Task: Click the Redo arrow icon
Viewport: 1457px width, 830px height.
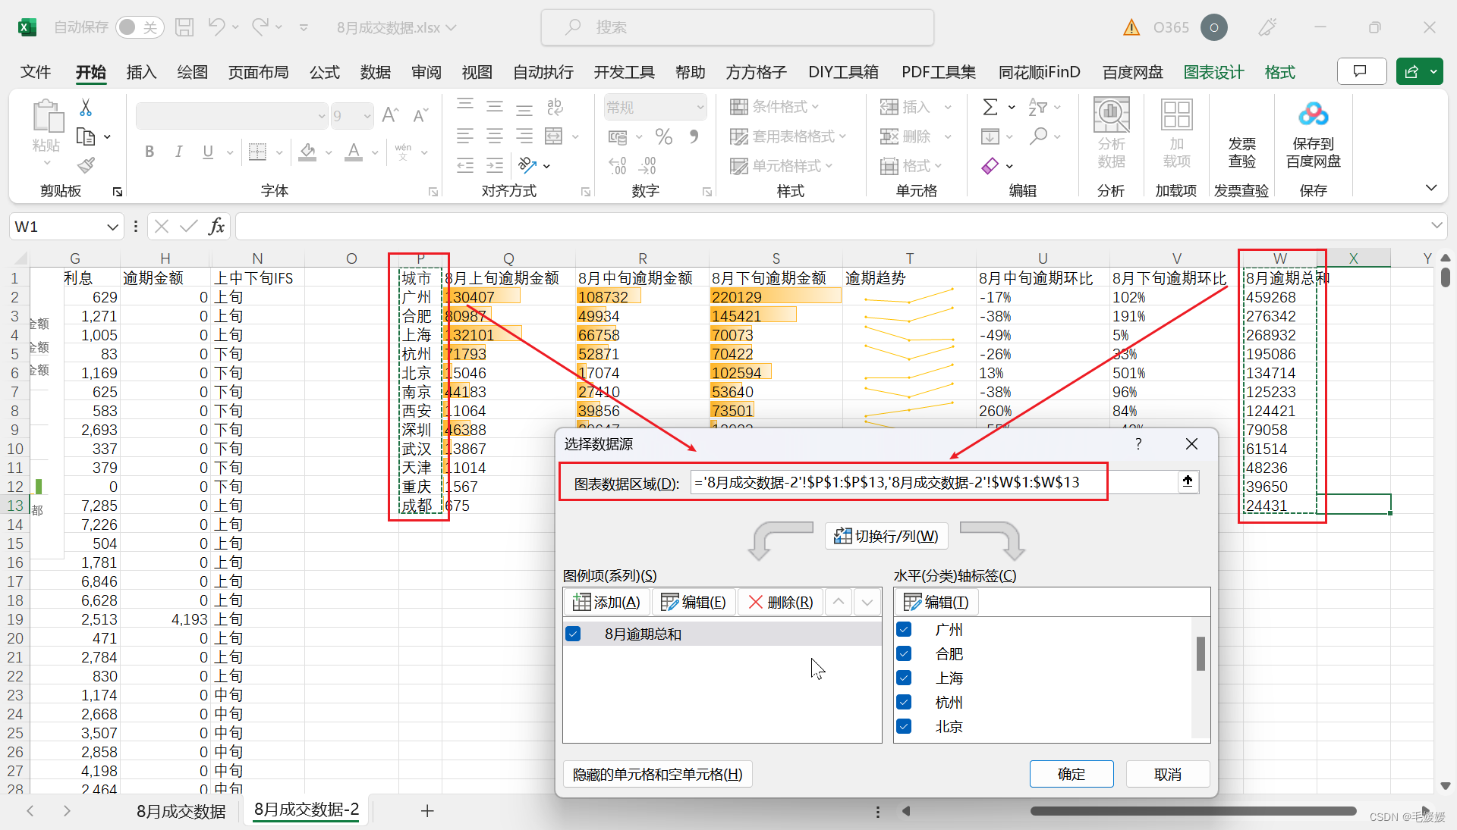Action: 260,27
